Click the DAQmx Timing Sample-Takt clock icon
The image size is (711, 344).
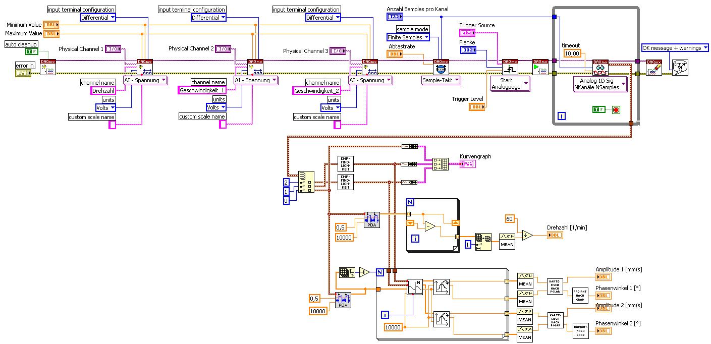coord(441,67)
